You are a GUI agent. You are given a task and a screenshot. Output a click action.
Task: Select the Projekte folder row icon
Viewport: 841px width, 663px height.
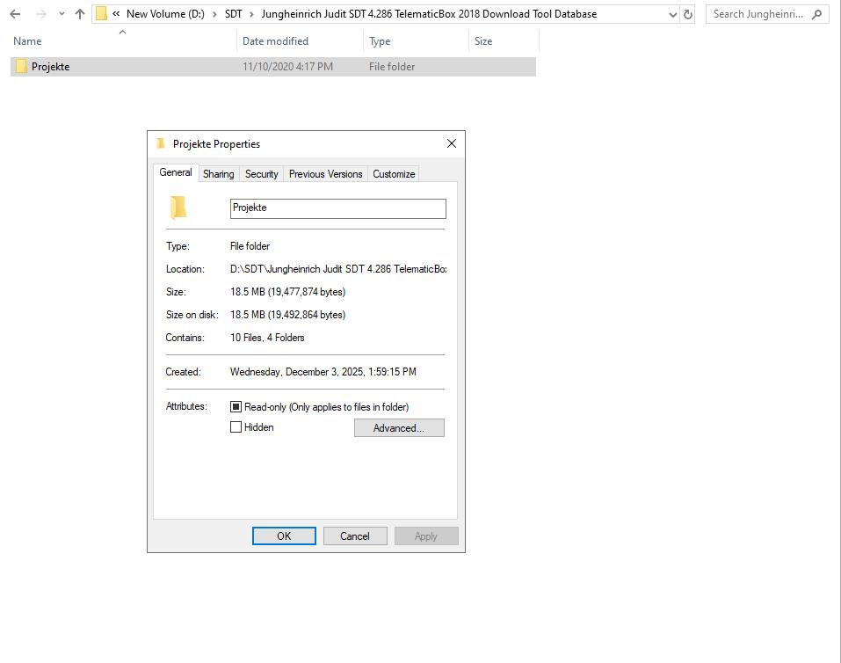click(x=21, y=67)
